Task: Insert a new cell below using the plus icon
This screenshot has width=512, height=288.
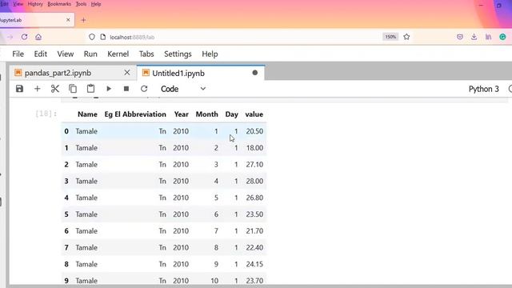Action: 38,89
